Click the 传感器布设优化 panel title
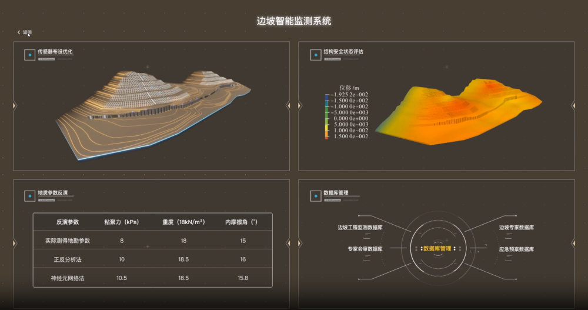The image size is (588, 310). 55,52
